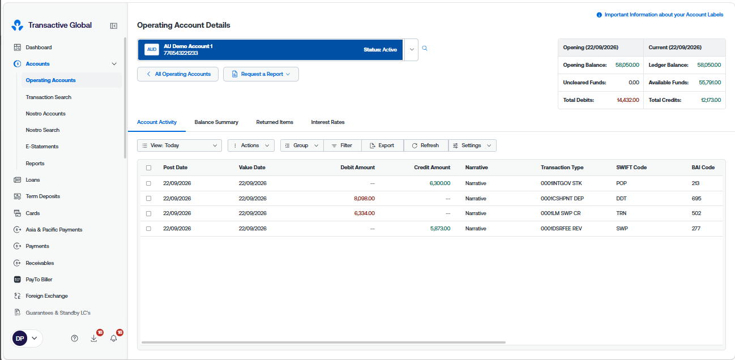Select AU Demo Account 1 bar
The width and height of the screenshot is (735, 360).
coord(270,49)
